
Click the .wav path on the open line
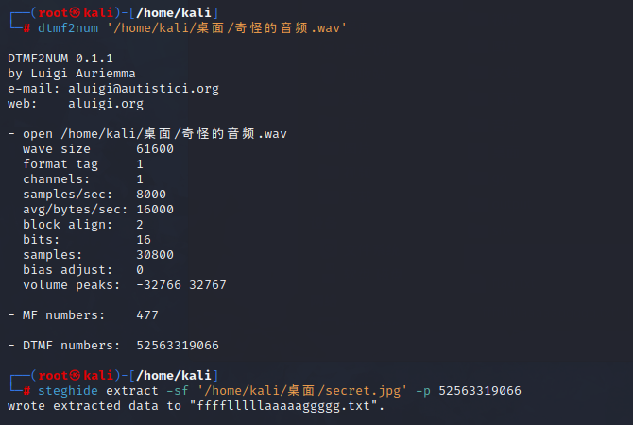point(173,134)
